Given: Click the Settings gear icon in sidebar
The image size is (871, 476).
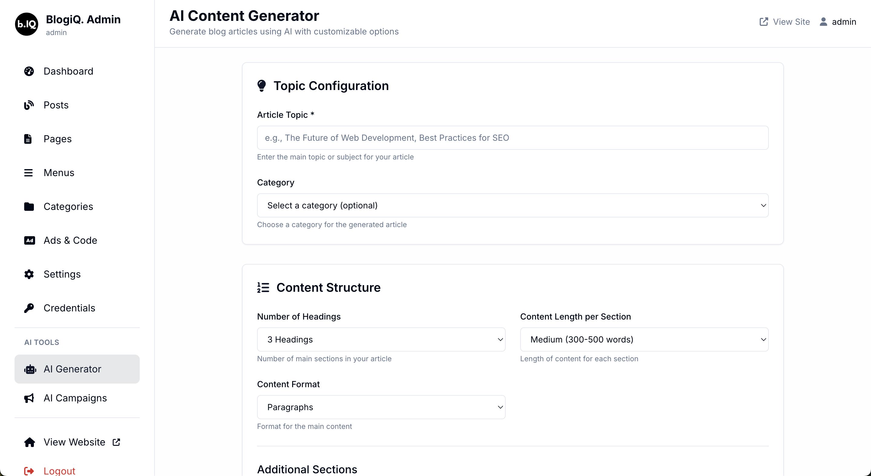Looking at the screenshot, I should [29, 274].
